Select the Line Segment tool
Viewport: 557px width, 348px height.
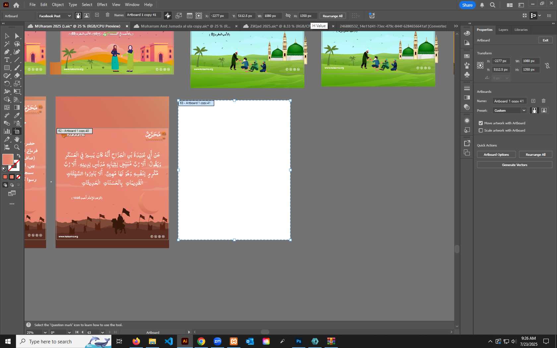17,60
